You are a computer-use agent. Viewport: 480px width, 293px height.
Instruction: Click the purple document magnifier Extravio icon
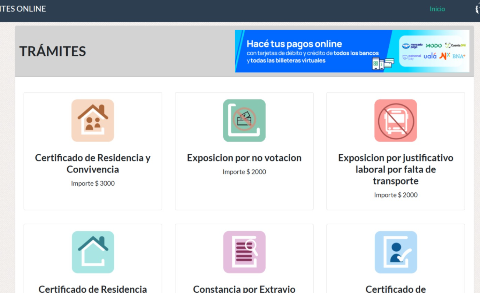coord(244,252)
